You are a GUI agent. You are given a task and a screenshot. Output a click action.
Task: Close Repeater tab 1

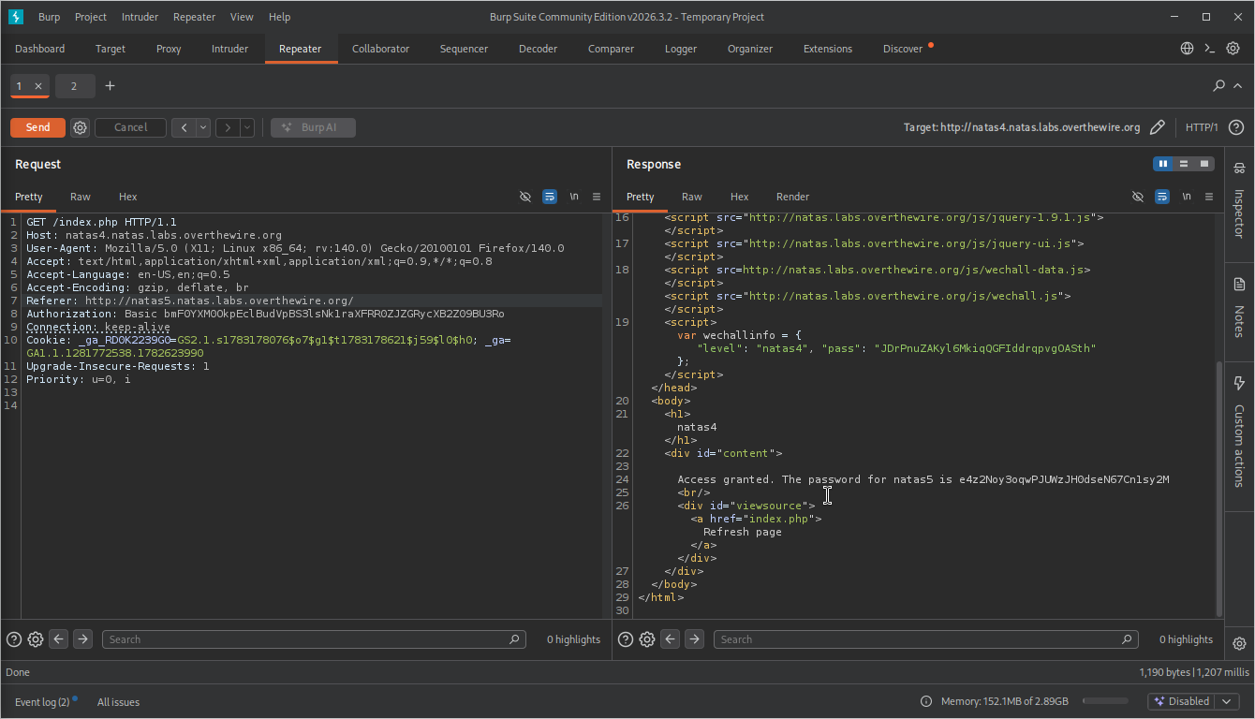(38, 86)
